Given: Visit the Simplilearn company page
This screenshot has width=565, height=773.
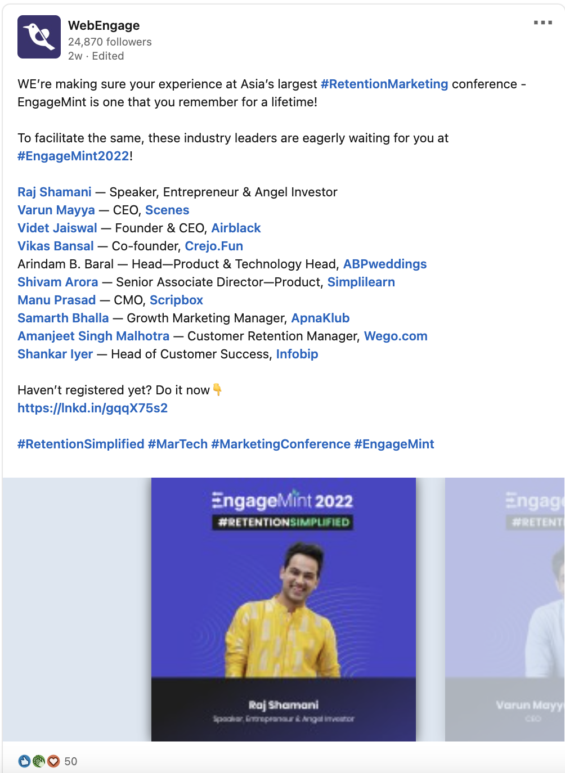Looking at the screenshot, I should 361,282.
